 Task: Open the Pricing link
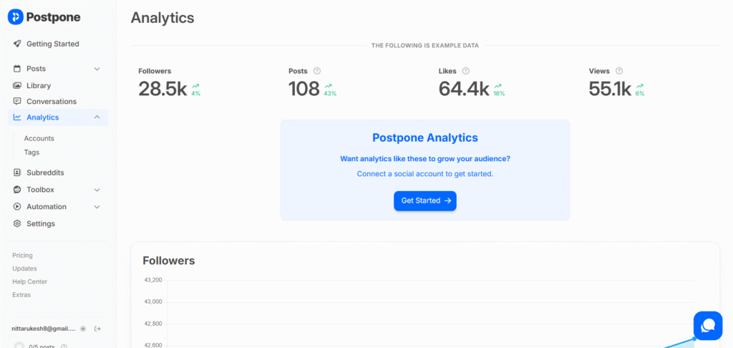[22, 256]
